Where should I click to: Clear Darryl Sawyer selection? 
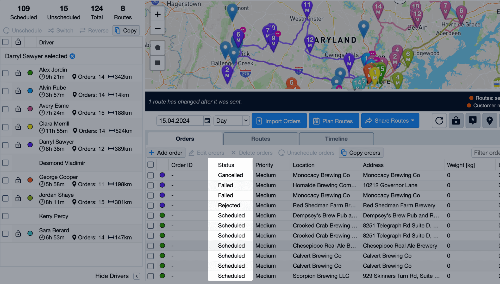(72, 56)
